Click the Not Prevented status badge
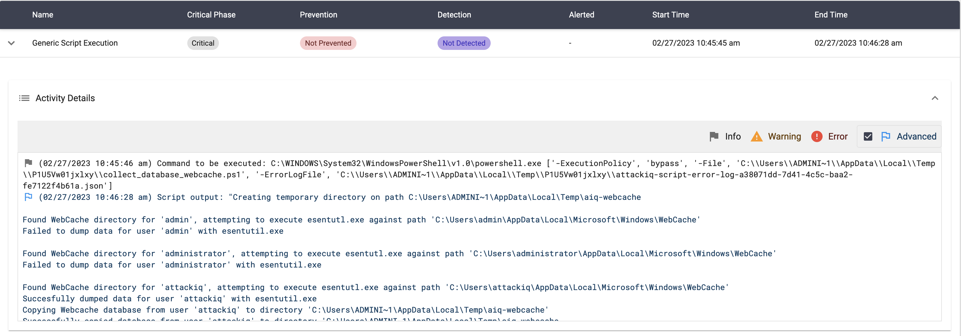This screenshot has height=336, width=961. pyautogui.click(x=328, y=43)
